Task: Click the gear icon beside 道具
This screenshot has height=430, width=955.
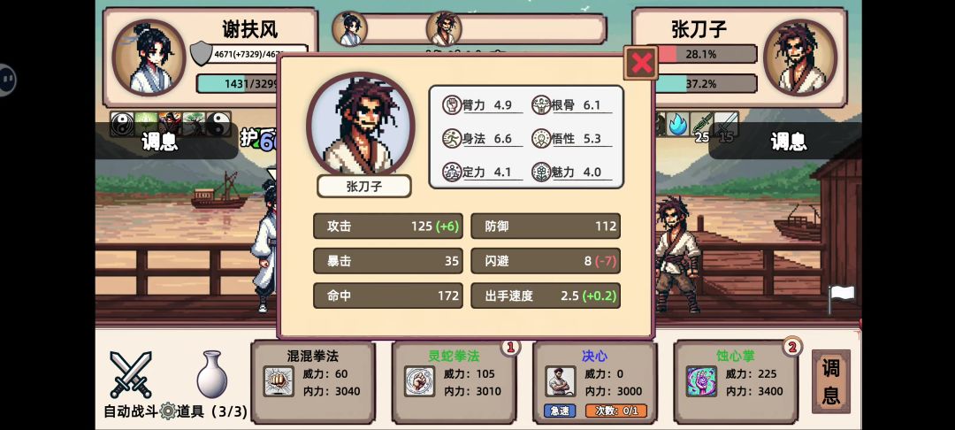Action: coord(168,411)
